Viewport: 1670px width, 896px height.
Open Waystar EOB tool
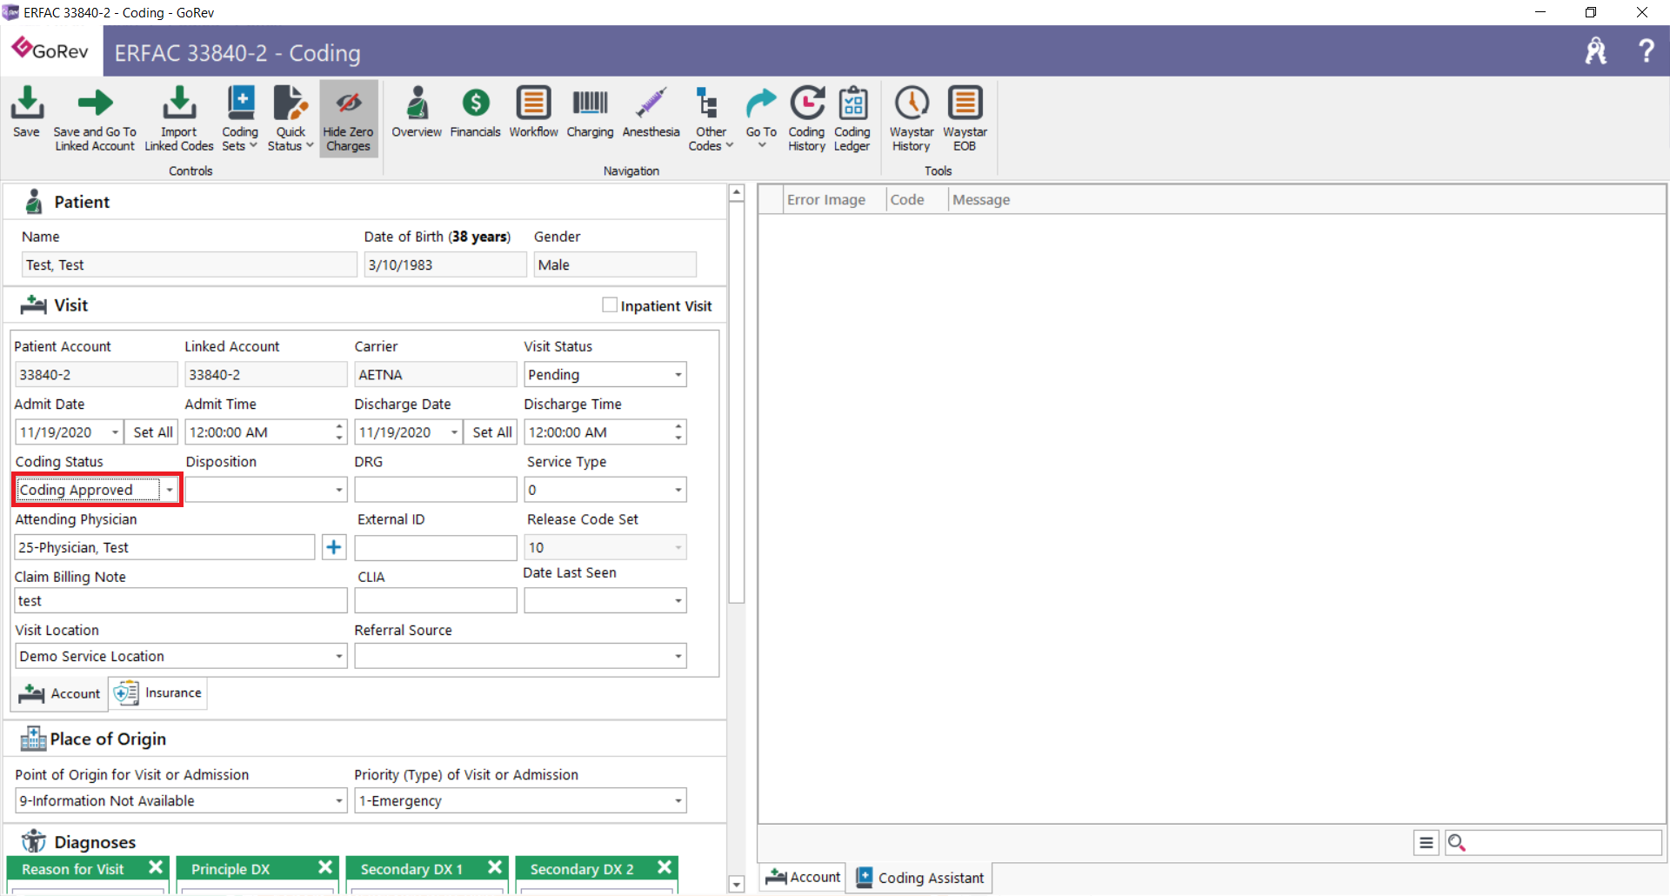tap(965, 118)
